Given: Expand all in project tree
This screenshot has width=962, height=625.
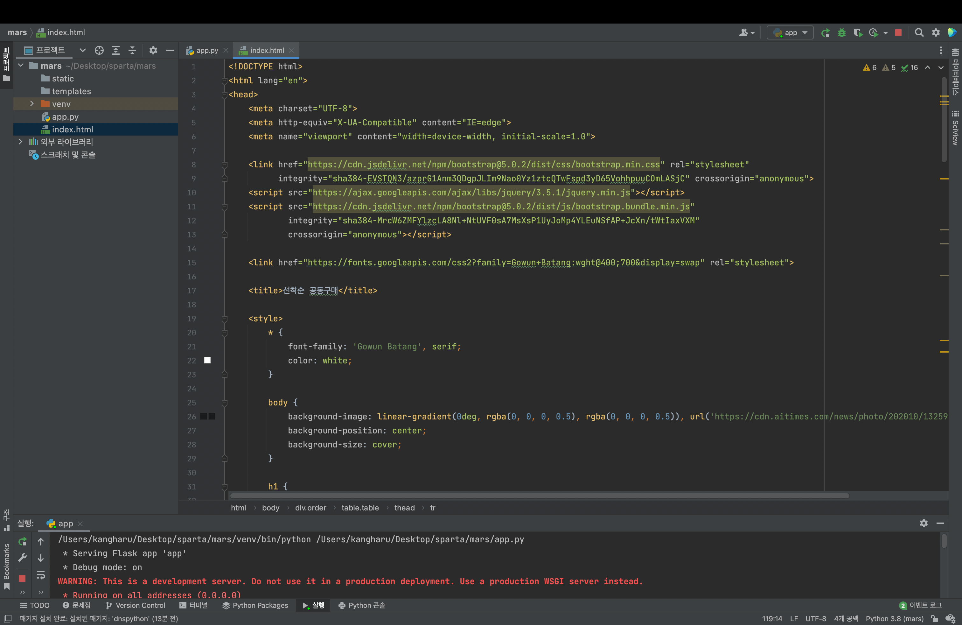Looking at the screenshot, I should coord(115,50).
